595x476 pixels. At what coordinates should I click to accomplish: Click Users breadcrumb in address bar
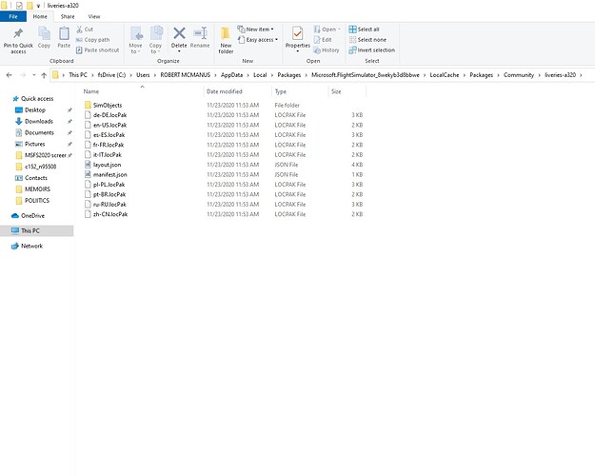pos(143,75)
